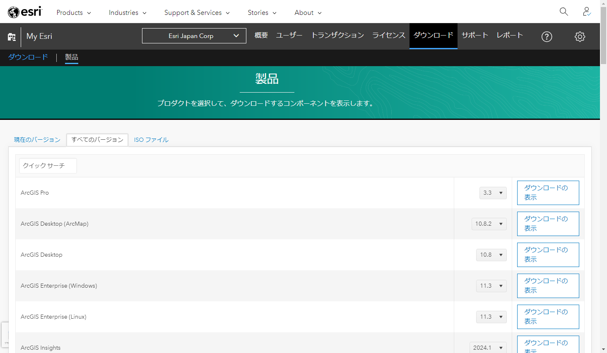Image resolution: width=607 pixels, height=353 pixels.
Task: Open the ArcGIS Enterprise (Windows) version dropdown
Action: pyautogui.click(x=491, y=286)
